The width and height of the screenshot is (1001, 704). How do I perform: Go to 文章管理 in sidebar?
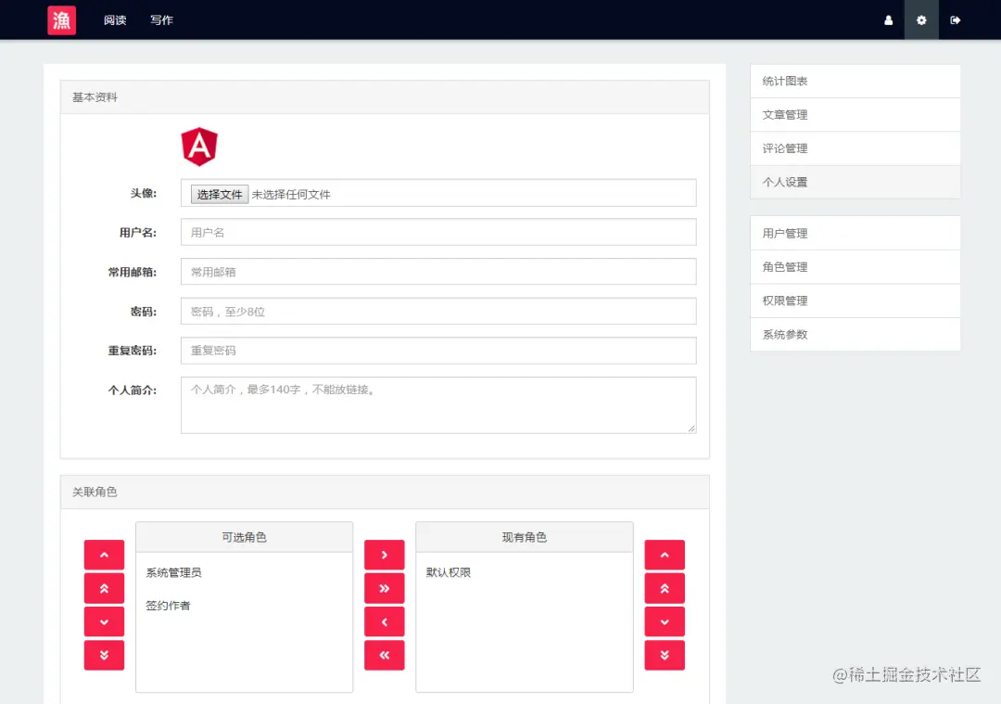coord(855,115)
